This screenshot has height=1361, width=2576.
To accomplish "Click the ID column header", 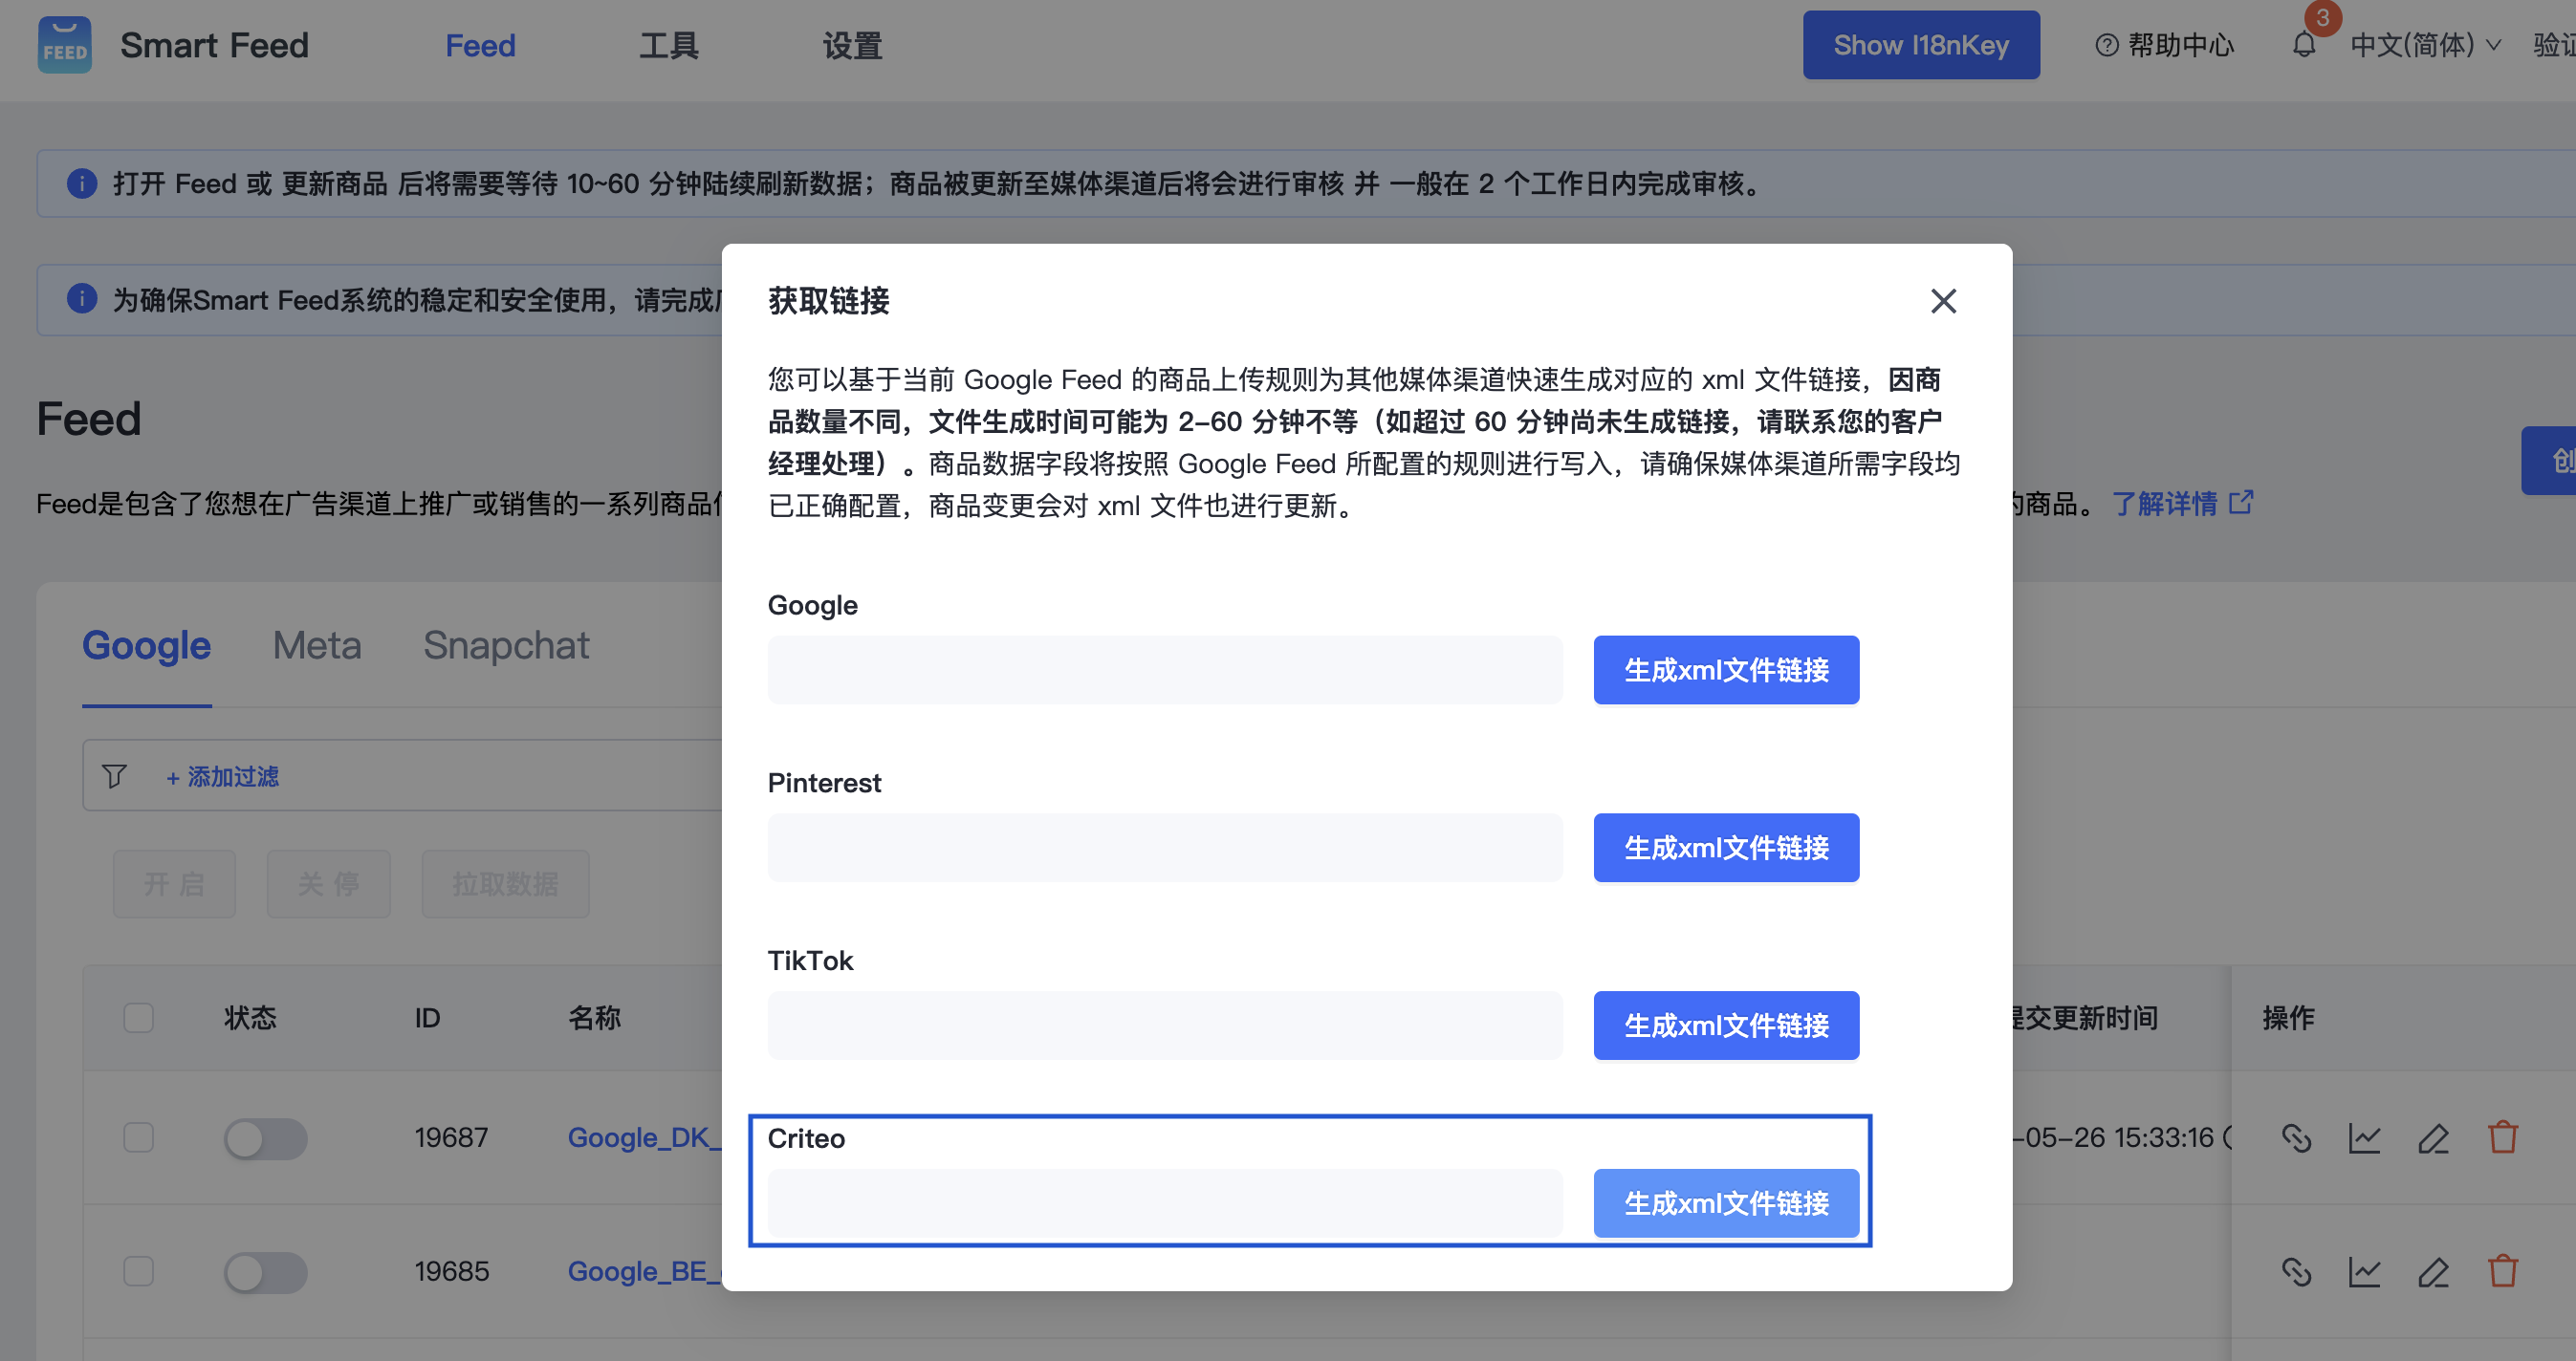I will coord(427,1017).
